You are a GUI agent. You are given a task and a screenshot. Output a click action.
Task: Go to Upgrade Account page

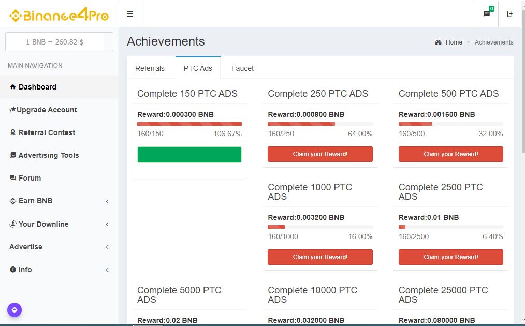click(47, 110)
